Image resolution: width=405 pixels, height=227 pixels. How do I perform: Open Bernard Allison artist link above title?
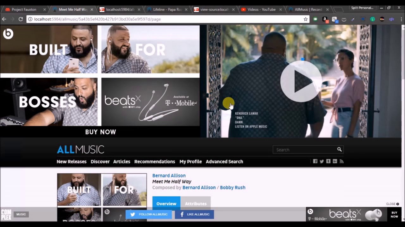[169, 176]
